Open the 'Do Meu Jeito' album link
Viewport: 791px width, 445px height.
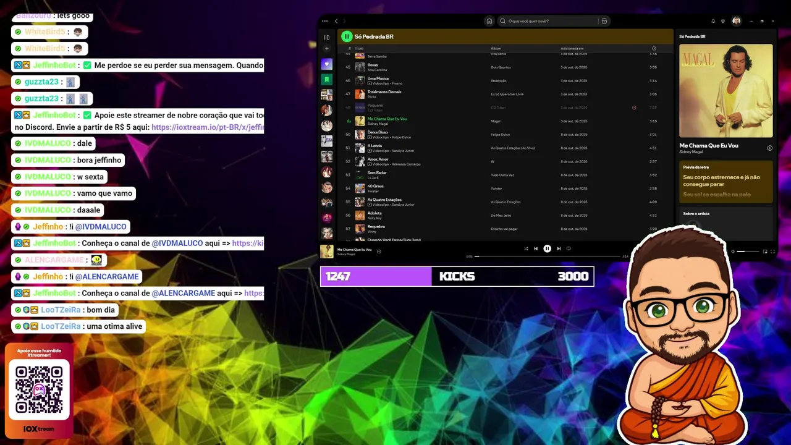(x=501, y=216)
